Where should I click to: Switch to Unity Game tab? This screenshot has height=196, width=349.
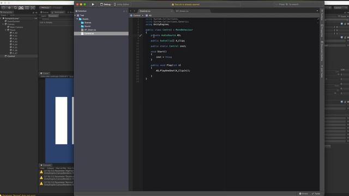(45, 73)
